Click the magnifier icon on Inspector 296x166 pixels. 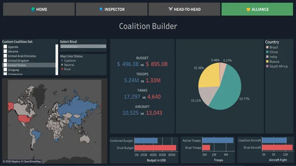[x=101, y=9]
